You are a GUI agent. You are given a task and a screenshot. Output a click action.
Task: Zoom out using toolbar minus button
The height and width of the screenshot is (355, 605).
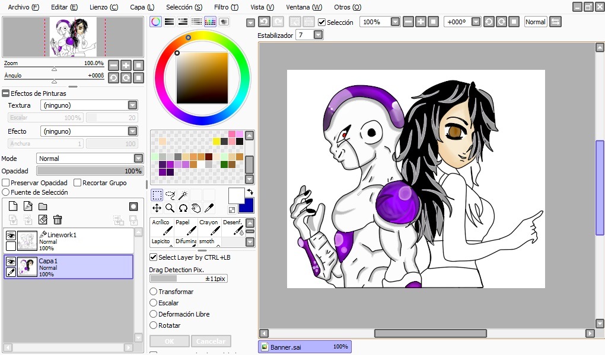coord(408,22)
